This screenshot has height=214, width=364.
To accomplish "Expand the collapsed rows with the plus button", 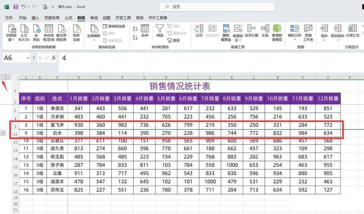I will tap(3, 133).
